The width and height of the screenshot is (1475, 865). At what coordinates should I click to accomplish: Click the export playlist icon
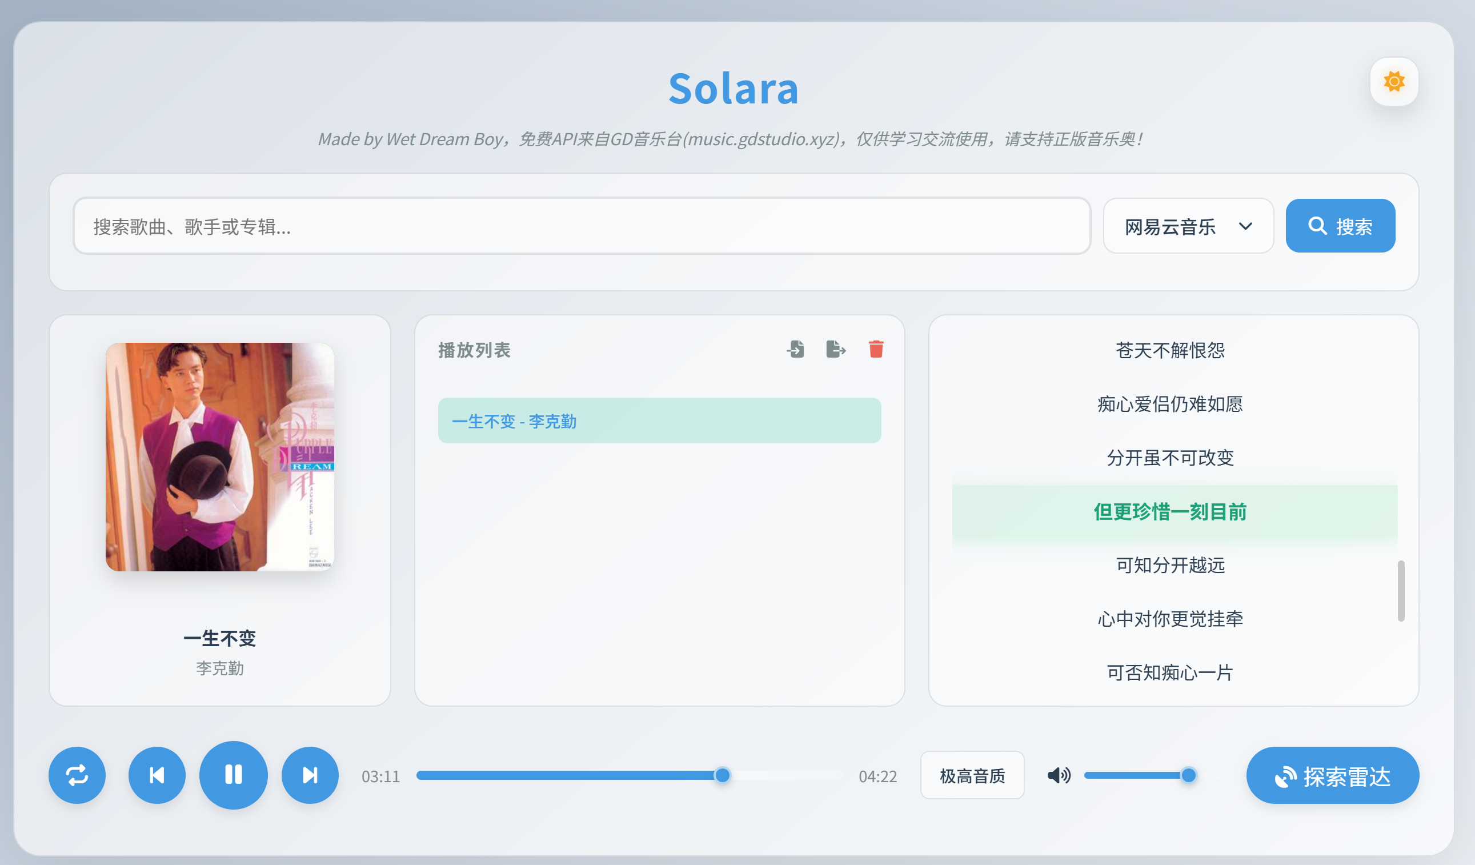click(x=835, y=350)
